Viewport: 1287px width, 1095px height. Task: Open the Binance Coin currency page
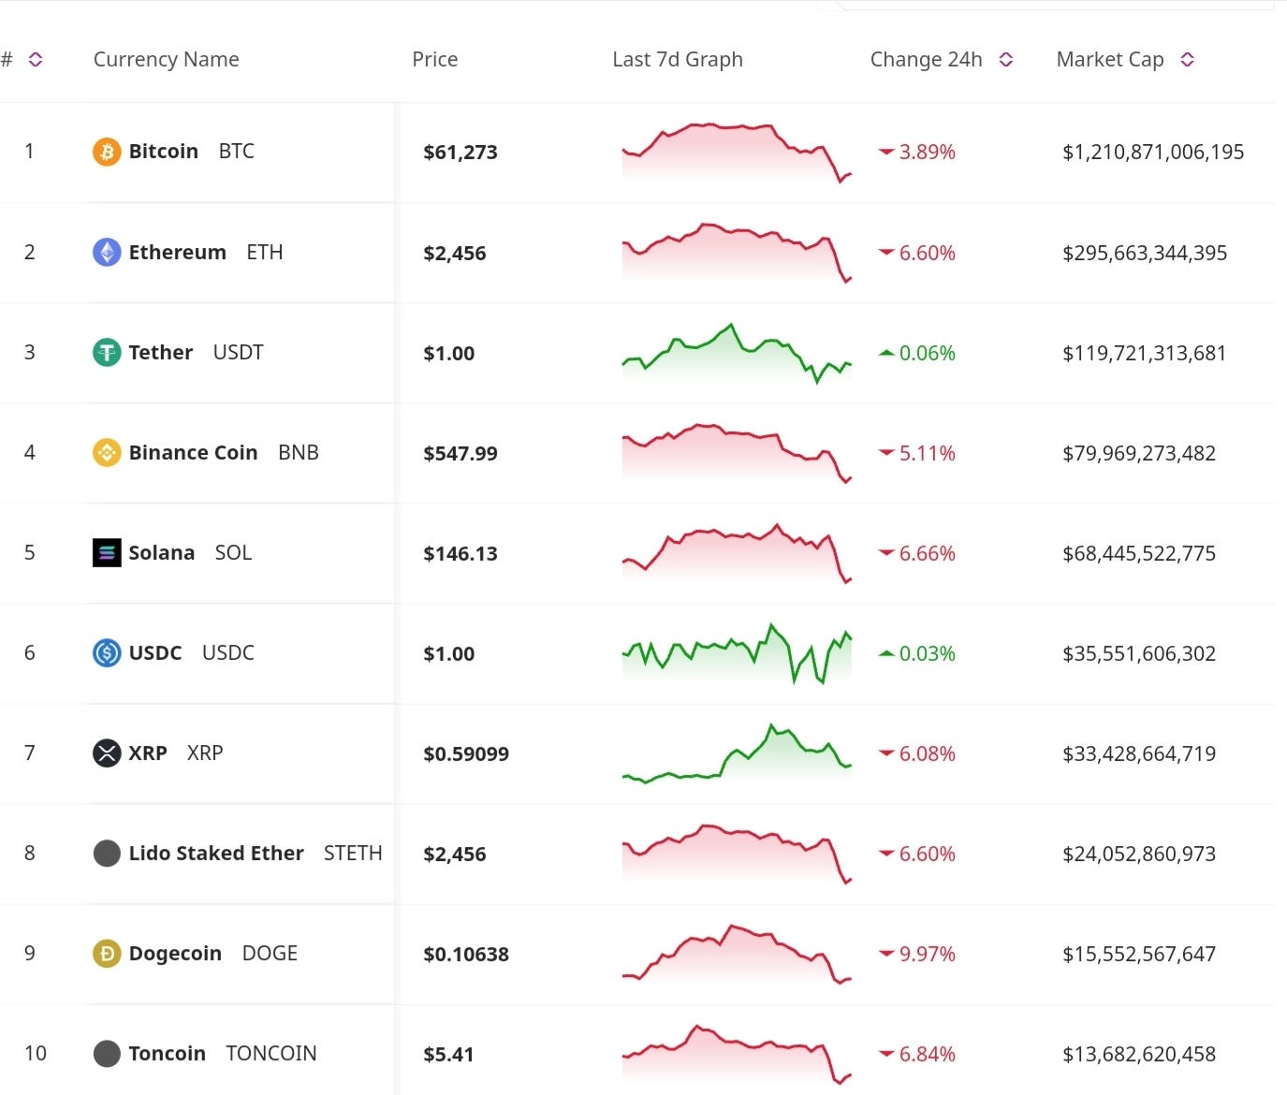coord(193,453)
